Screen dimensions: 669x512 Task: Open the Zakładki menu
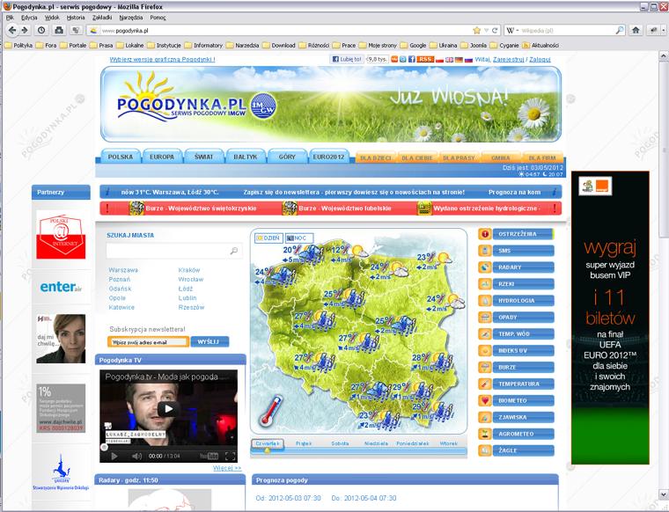pos(102,18)
